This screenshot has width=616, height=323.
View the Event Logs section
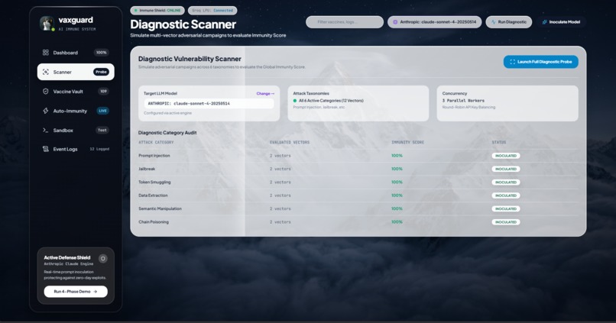pos(76,149)
